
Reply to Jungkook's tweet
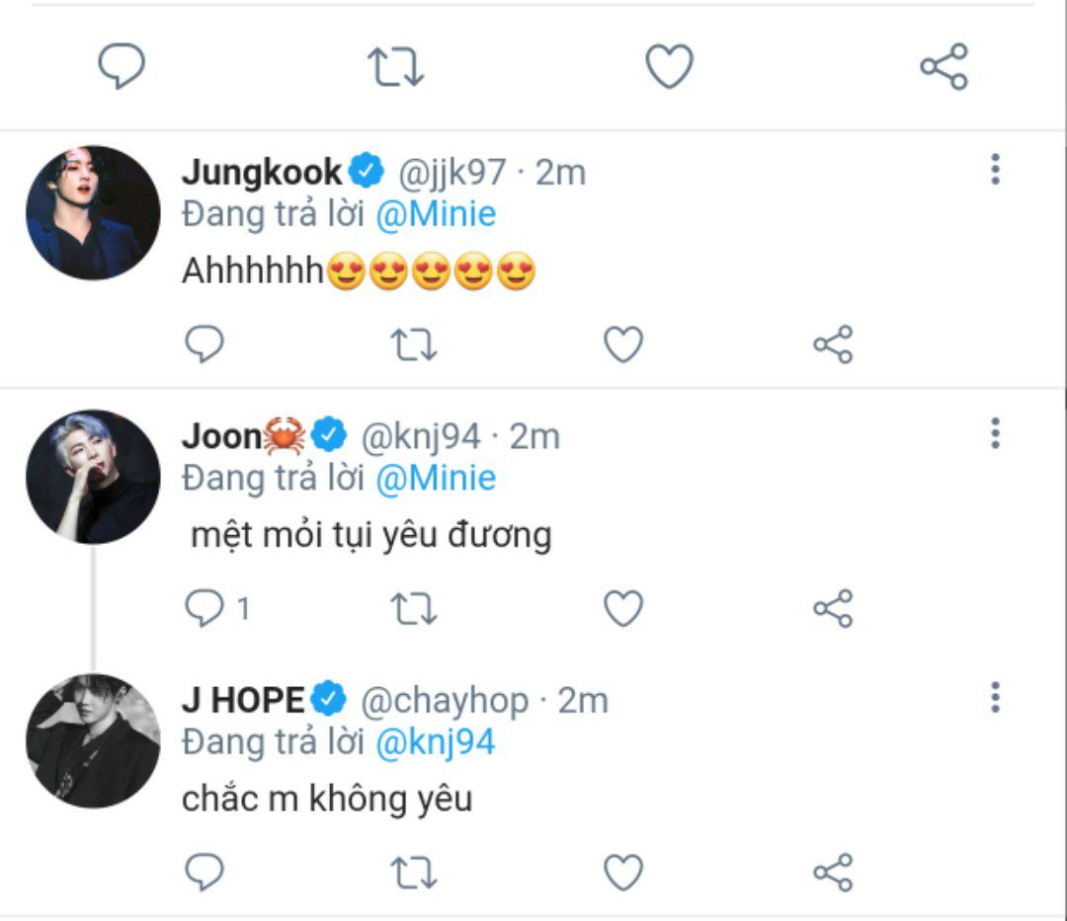click(205, 345)
